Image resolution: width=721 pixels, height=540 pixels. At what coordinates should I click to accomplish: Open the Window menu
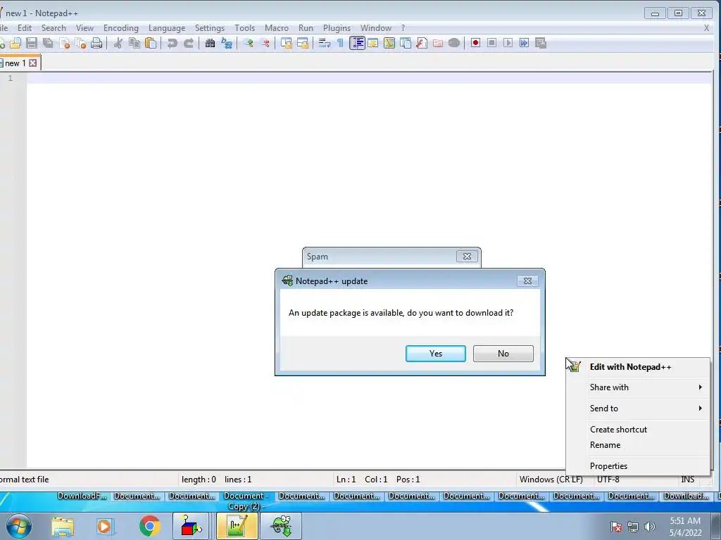click(x=376, y=28)
